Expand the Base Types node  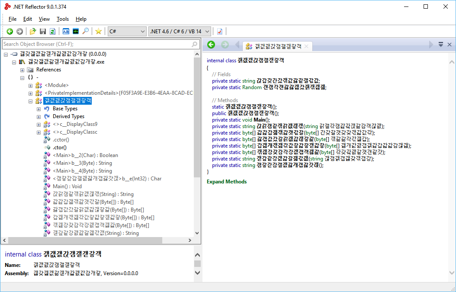click(x=39, y=109)
